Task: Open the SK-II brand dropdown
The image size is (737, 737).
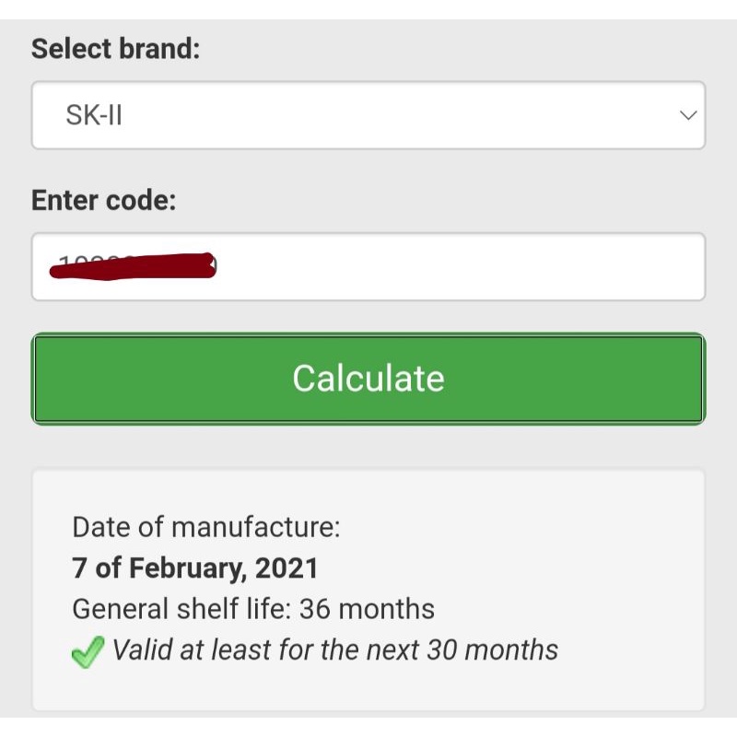Action: 368,115
